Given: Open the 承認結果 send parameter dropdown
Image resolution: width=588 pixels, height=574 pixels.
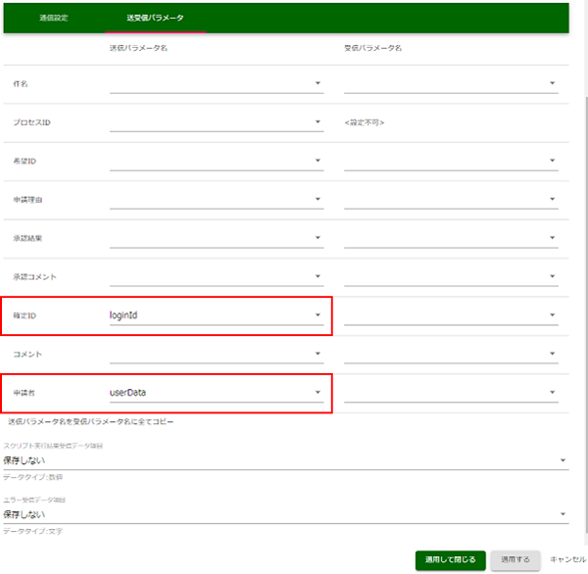Looking at the screenshot, I should coord(216,238).
